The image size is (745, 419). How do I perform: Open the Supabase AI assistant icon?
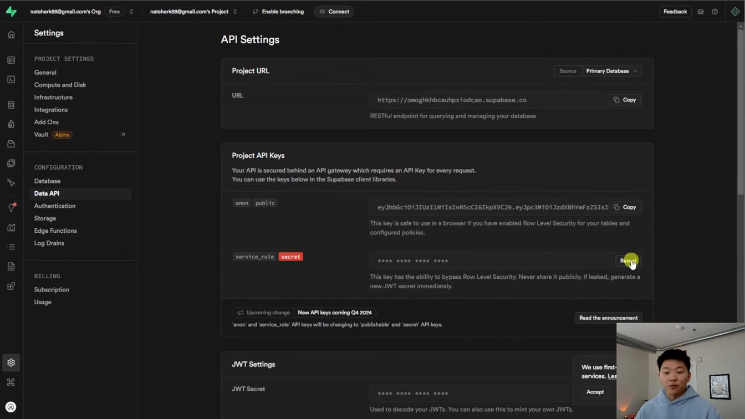[x=735, y=12]
